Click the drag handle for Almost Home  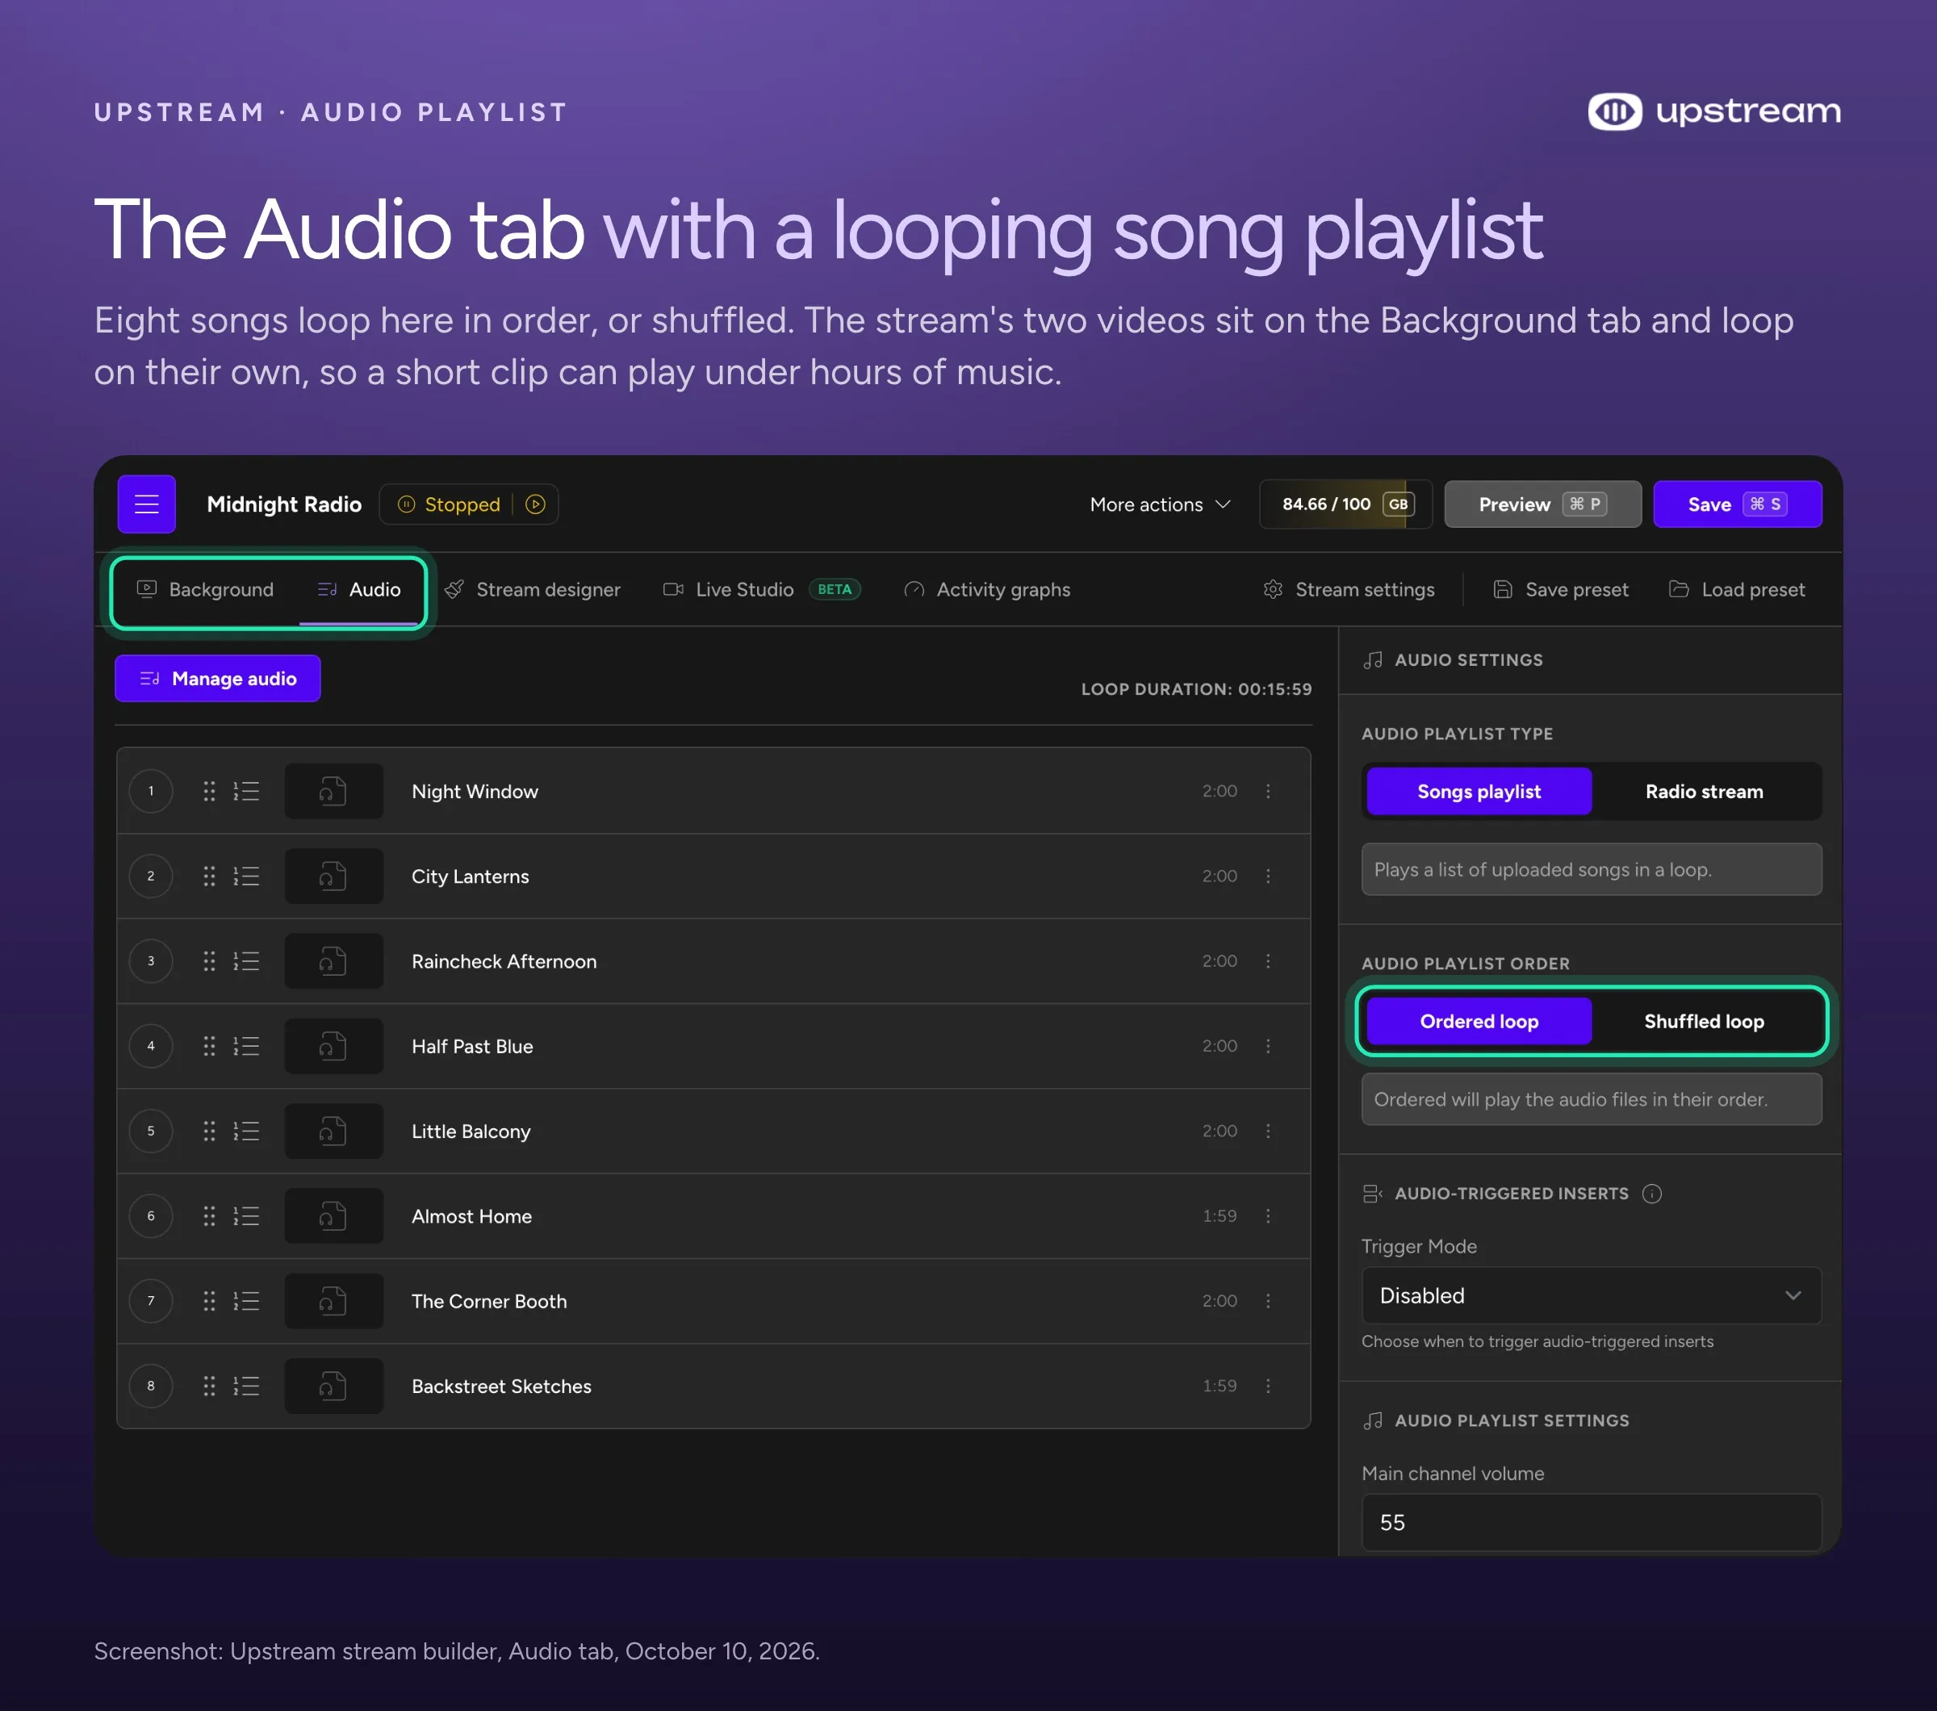[209, 1215]
